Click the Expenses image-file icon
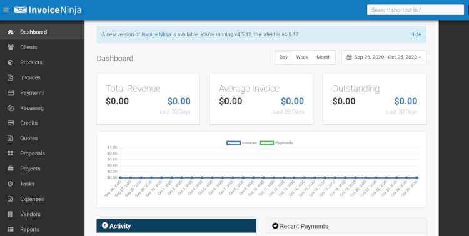 point(11,199)
